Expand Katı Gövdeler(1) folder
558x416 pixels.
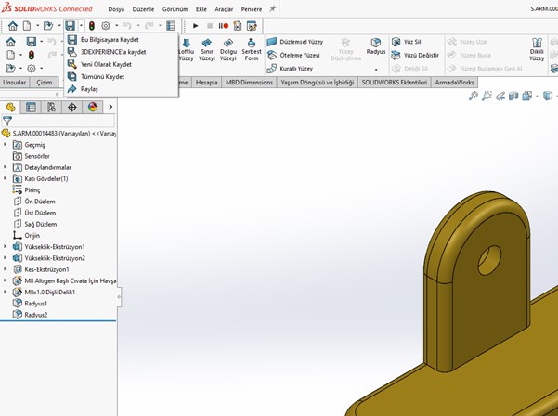tap(6, 178)
